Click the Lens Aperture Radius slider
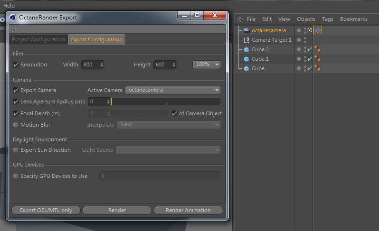 pos(166,102)
